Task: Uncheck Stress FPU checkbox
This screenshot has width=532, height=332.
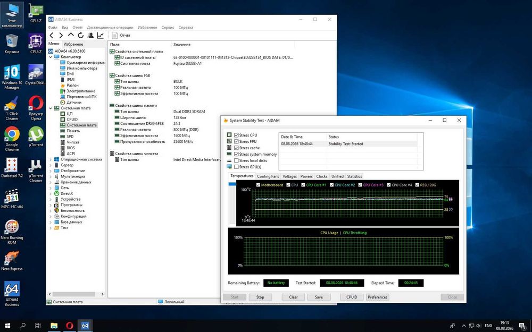Action: click(237, 142)
